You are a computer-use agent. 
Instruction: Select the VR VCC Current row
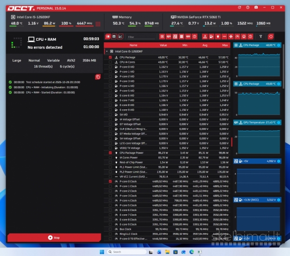pos(167,177)
